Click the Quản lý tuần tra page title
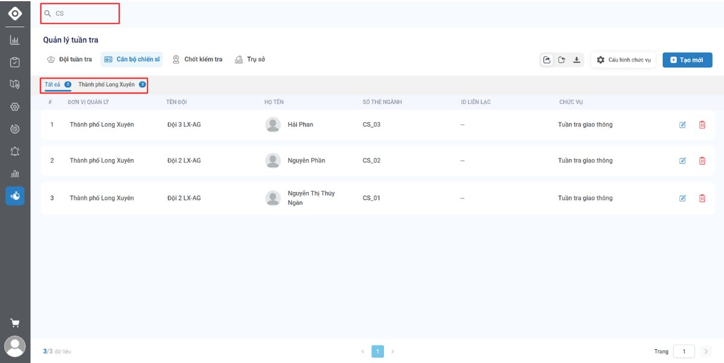This screenshot has height=363, width=724. click(70, 40)
